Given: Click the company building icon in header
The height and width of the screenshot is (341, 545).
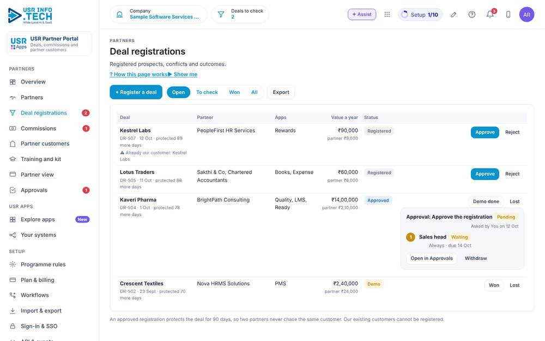Looking at the screenshot, I should click(119, 15).
